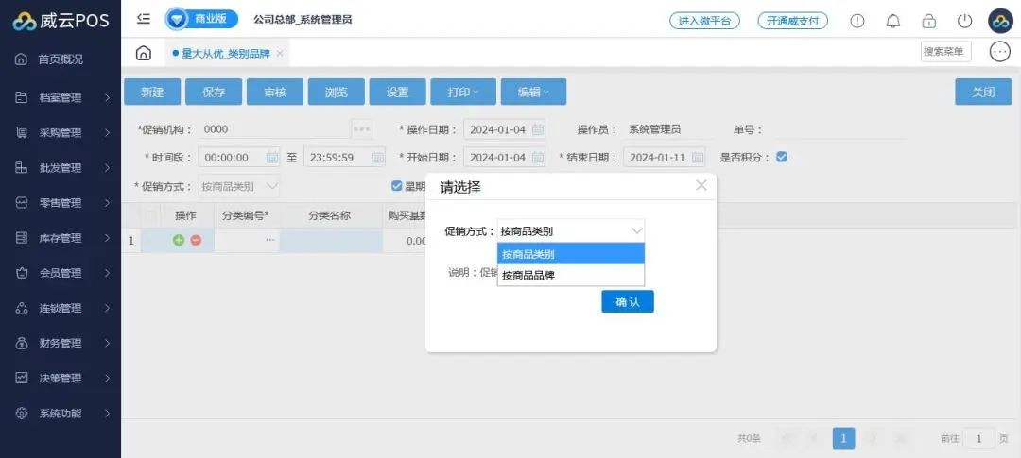Click the green add row icon
Viewport: 1021px width, 458px height.
[x=178, y=241]
